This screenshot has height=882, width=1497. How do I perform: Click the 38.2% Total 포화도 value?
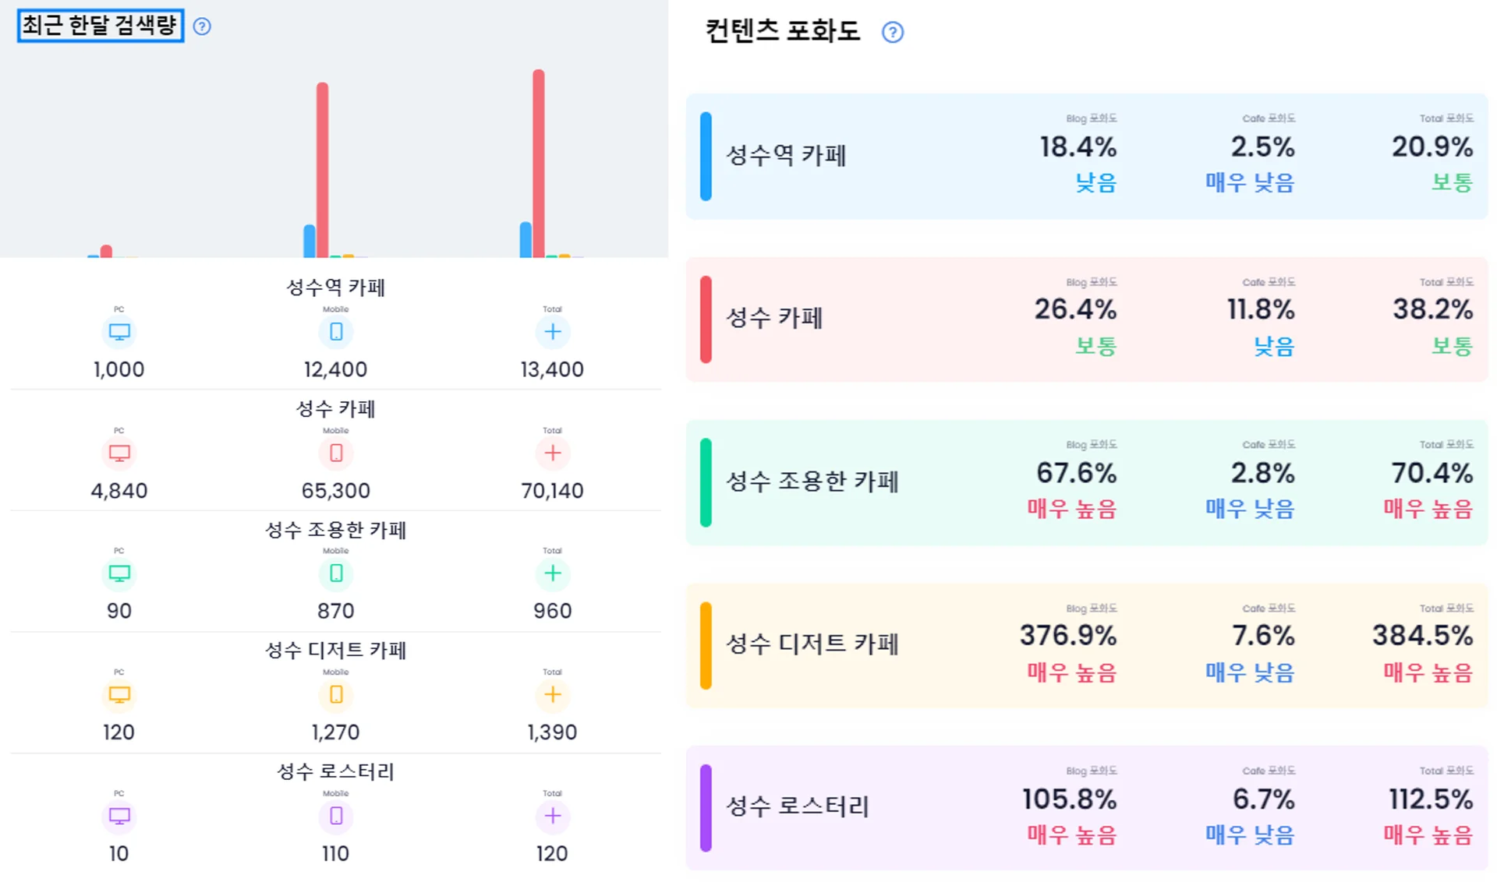coord(1433,309)
